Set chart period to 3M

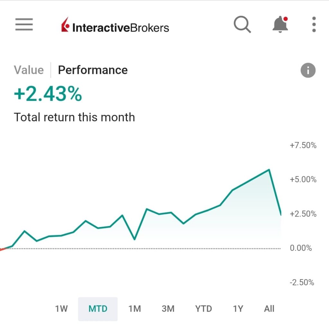168,309
